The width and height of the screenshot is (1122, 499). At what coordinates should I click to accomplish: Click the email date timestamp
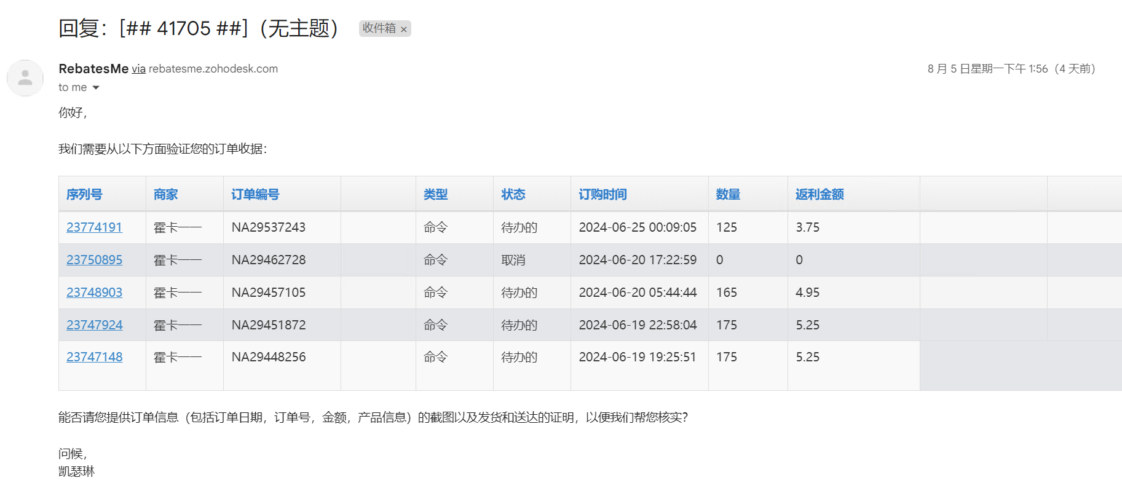[1011, 69]
